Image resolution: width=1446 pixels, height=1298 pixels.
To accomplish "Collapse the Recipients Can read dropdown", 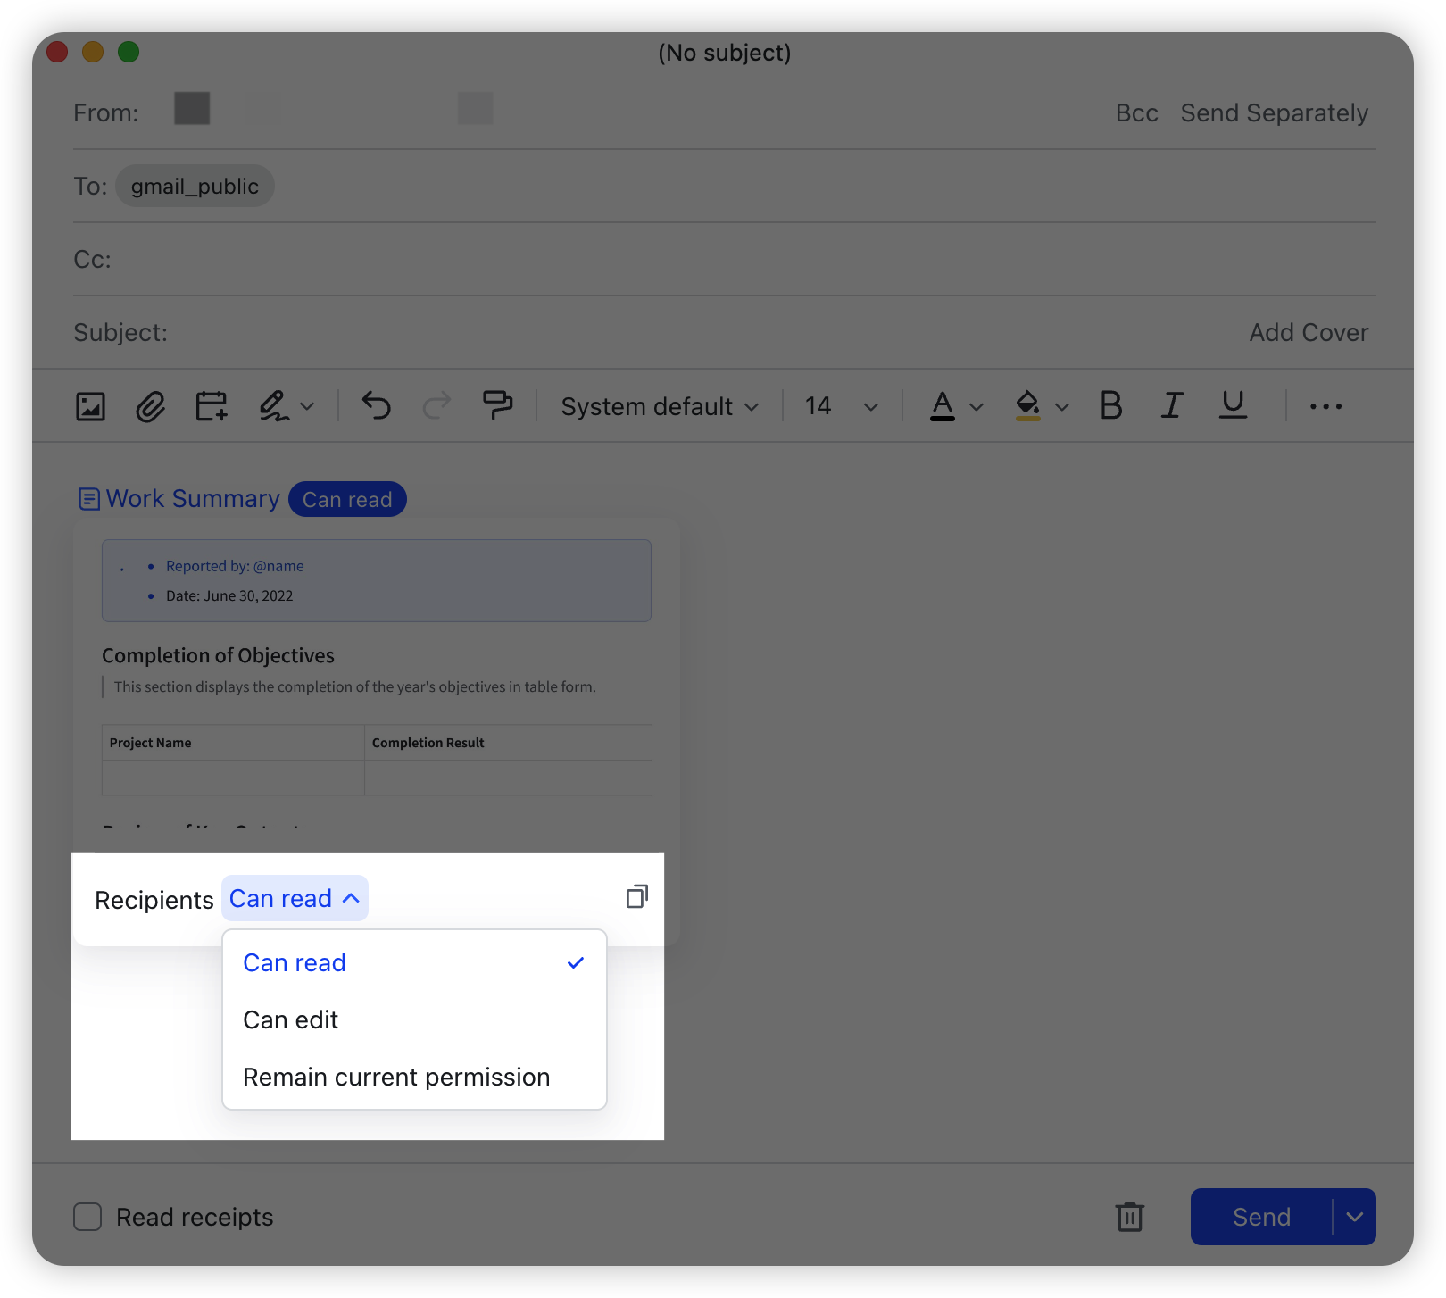I will pyautogui.click(x=295, y=898).
